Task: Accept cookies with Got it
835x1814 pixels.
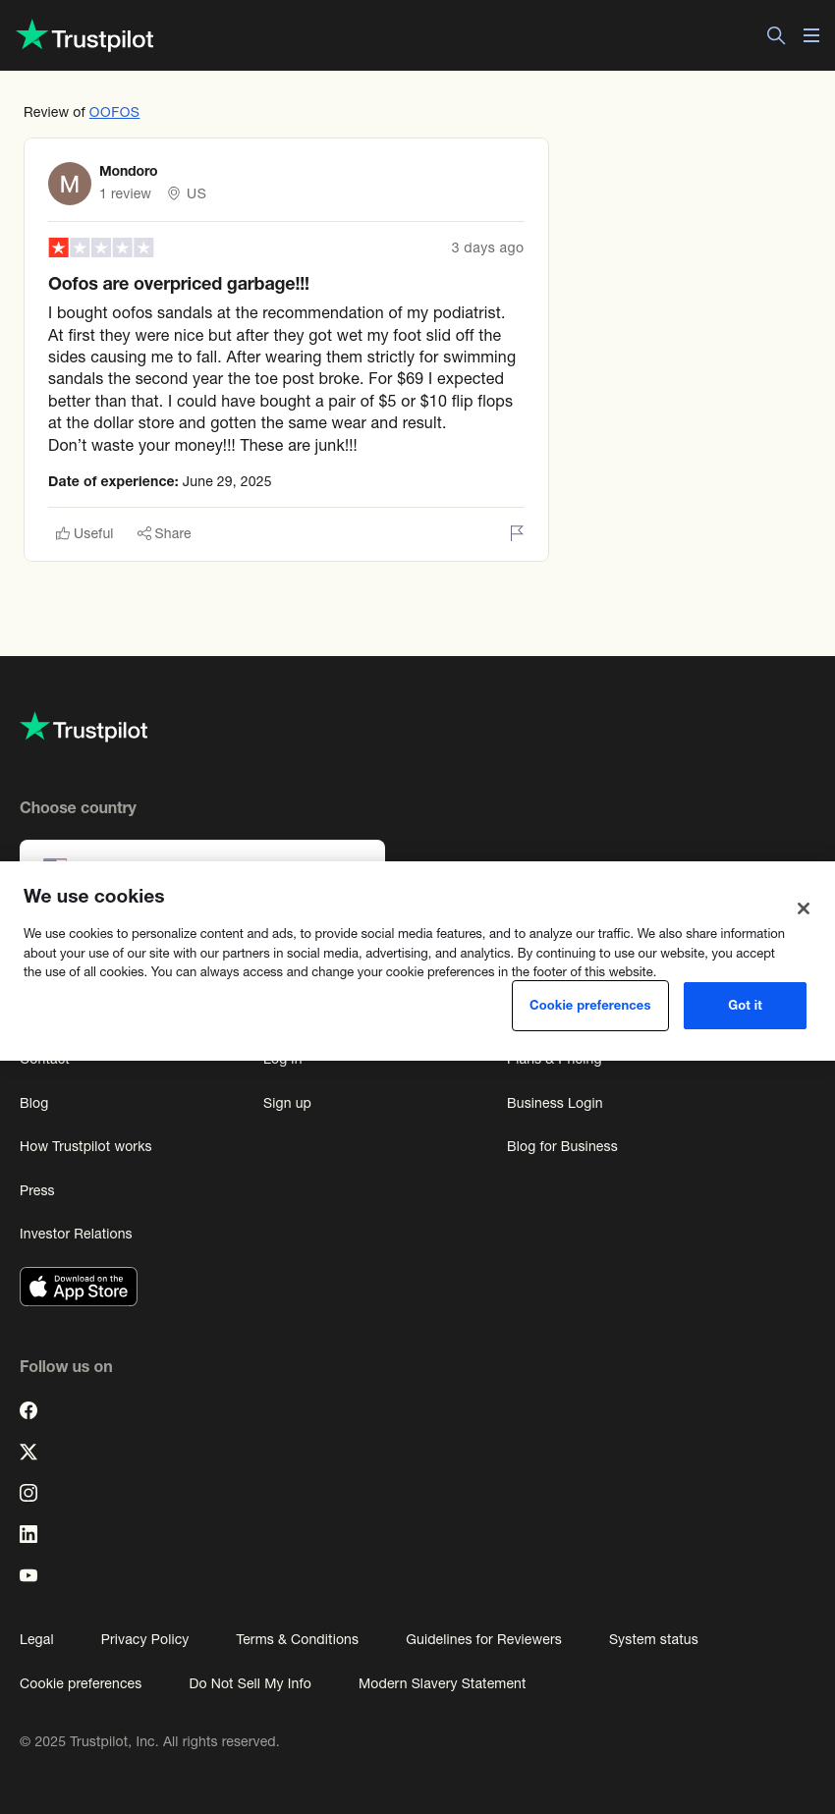Action: pyautogui.click(x=745, y=1006)
